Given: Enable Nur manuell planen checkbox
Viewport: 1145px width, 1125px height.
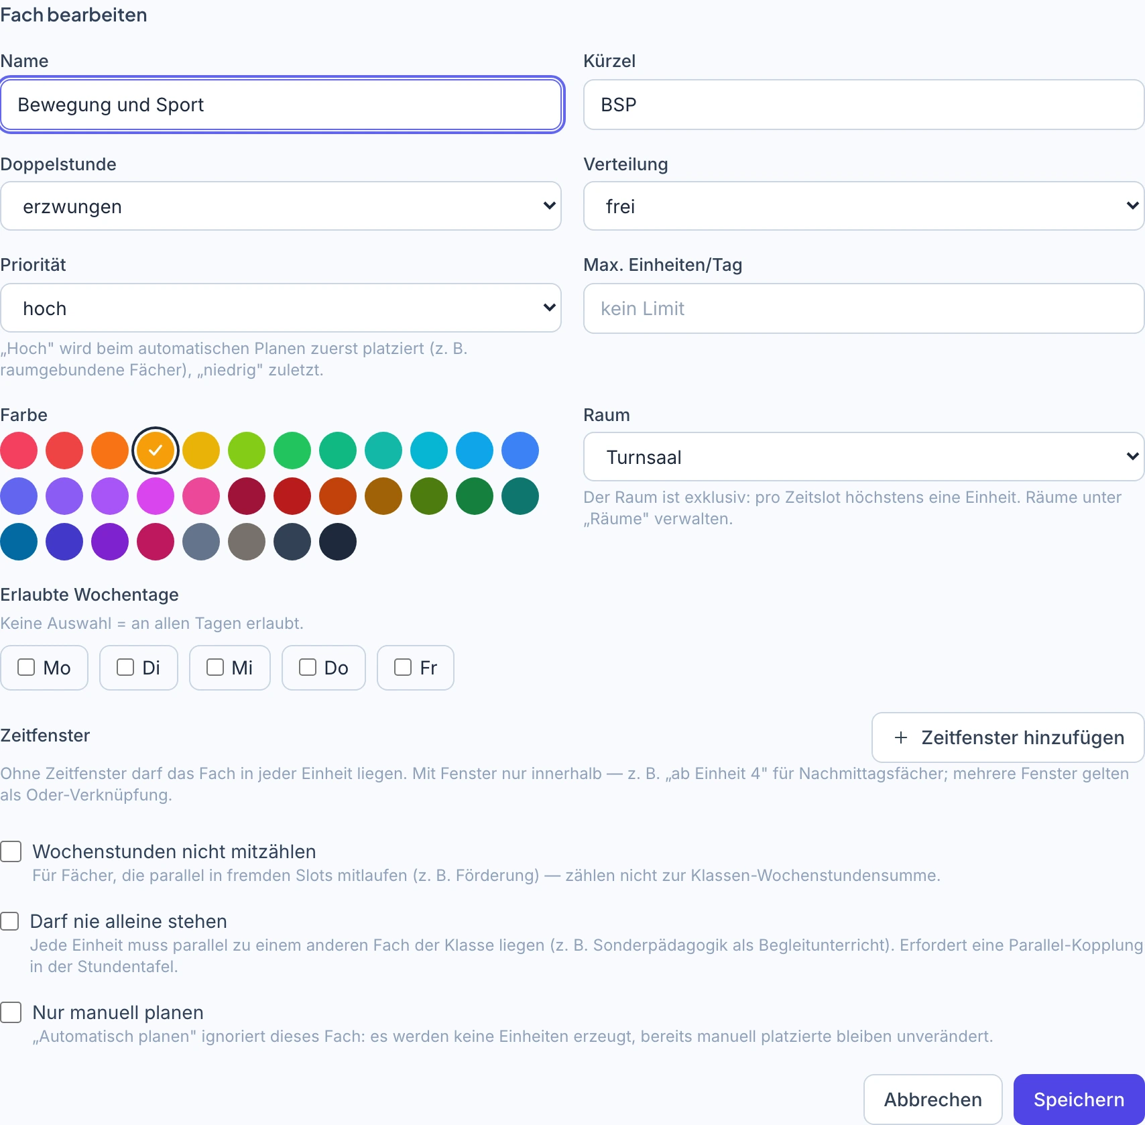Looking at the screenshot, I should [11, 1012].
